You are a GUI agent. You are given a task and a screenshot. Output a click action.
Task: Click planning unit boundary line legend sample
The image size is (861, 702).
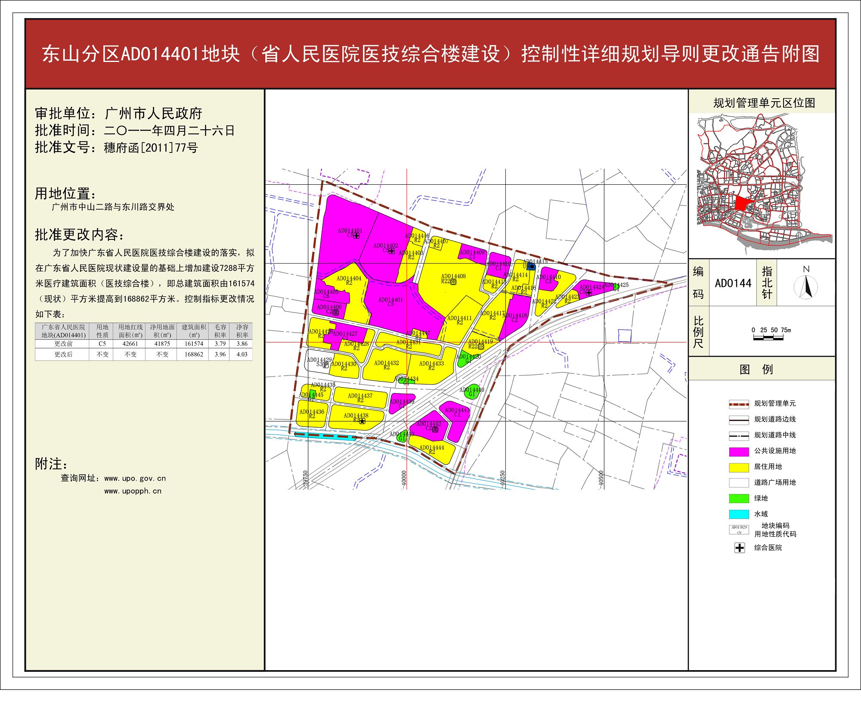pos(739,404)
